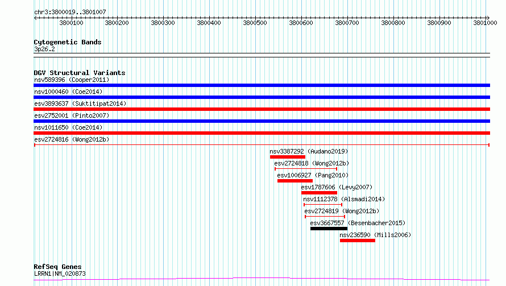Open nsv236590 (Mills2006) variant label

pos(375,235)
